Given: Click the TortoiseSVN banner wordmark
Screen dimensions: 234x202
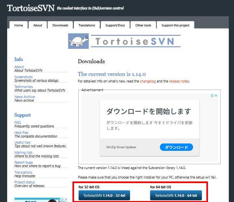Looking at the screenshot, I should click(x=136, y=41).
